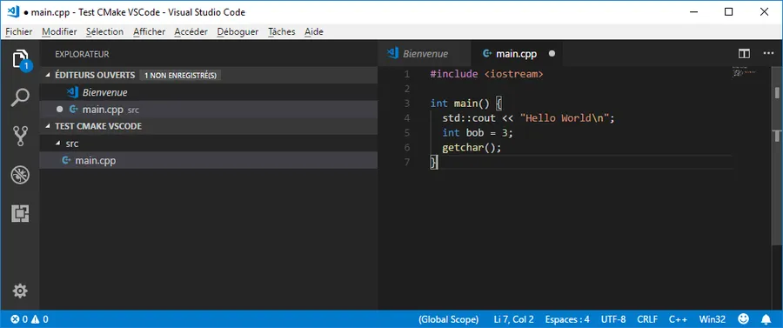Split the editor with the layout icon

(x=744, y=53)
